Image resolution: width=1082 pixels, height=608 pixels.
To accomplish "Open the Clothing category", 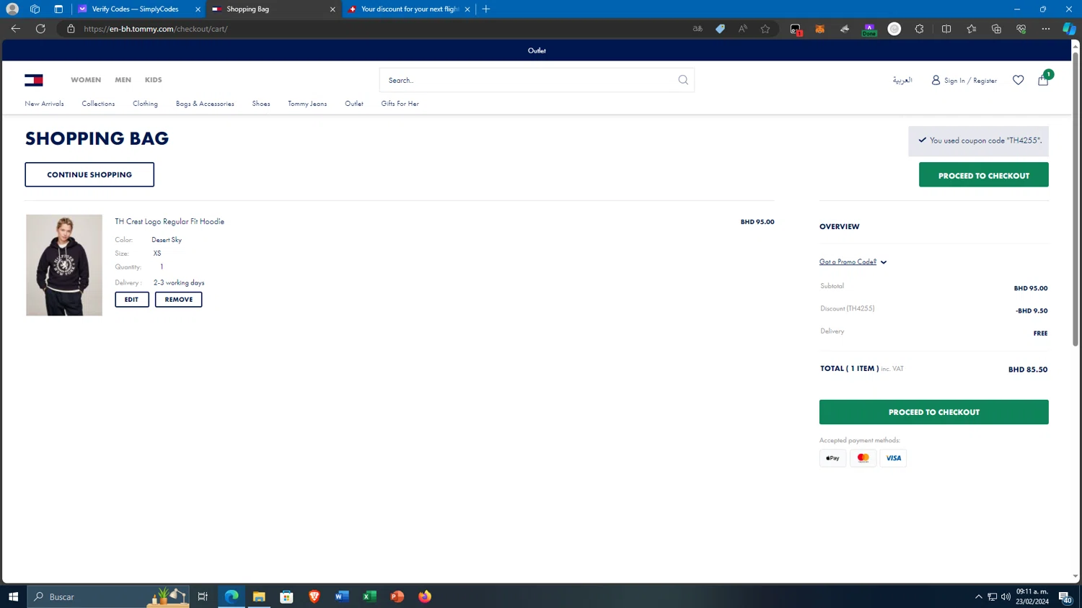I will [145, 104].
